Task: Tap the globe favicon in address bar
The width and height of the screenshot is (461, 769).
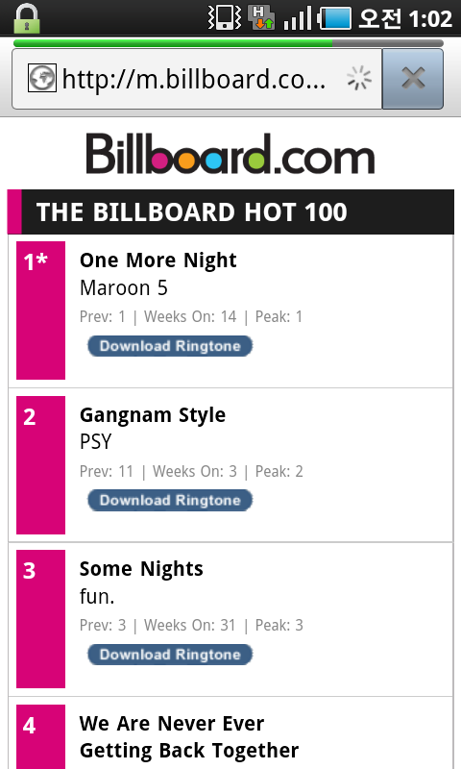Action: pyautogui.click(x=42, y=78)
